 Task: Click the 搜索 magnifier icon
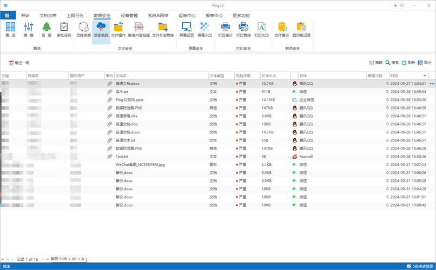(x=388, y=63)
